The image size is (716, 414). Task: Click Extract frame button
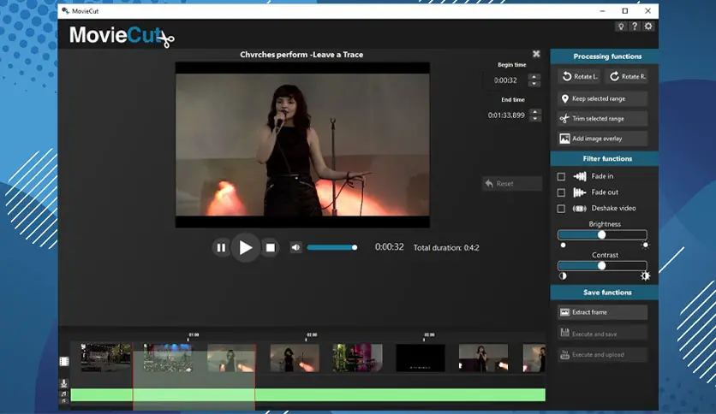click(x=602, y=312)
